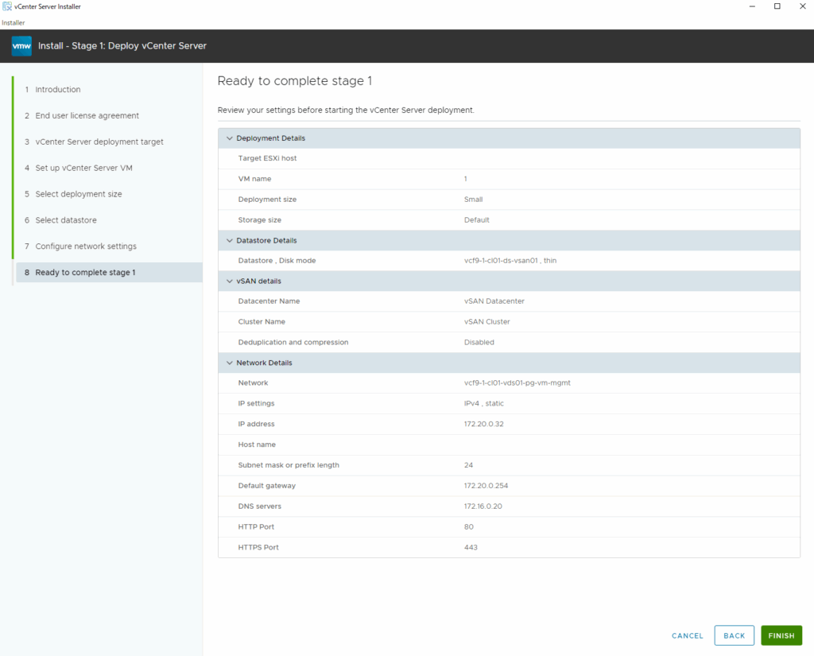Click the vmw logo icon in header
Image resolution: width=814 pixels, height=656 pixels.
(x=21, y=46)
